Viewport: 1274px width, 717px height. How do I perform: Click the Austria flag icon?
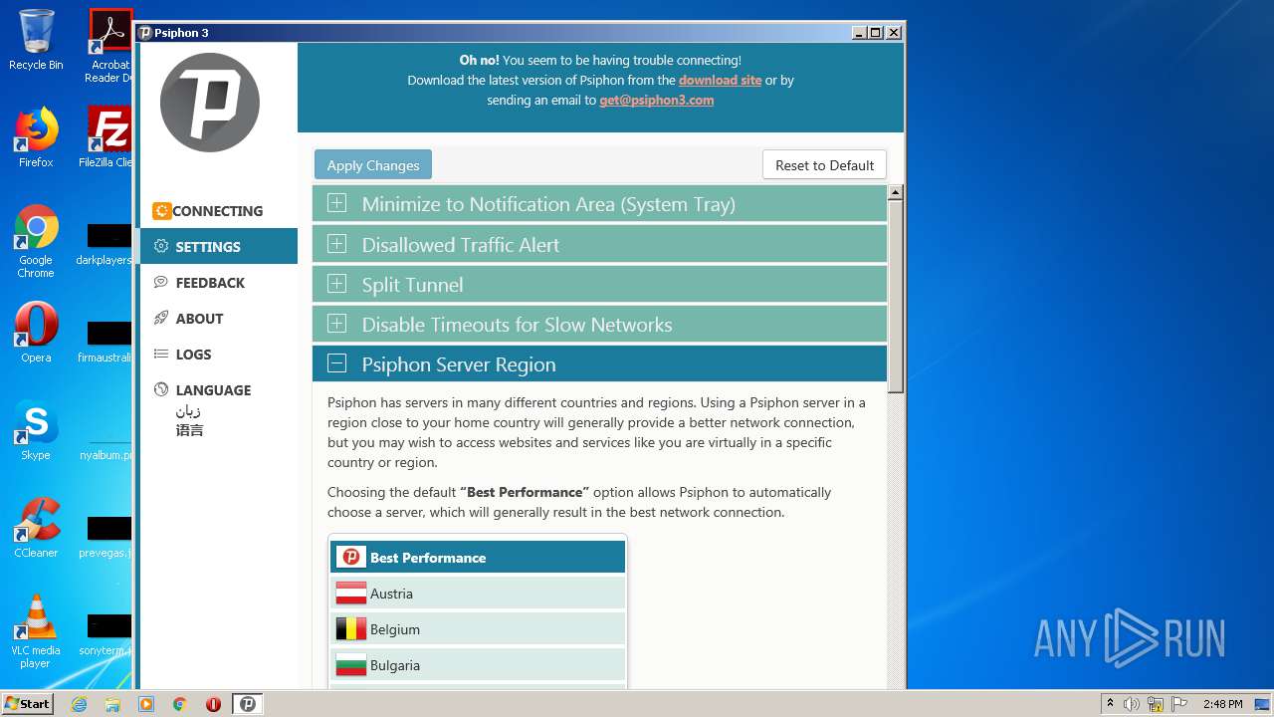click(350, 594)
